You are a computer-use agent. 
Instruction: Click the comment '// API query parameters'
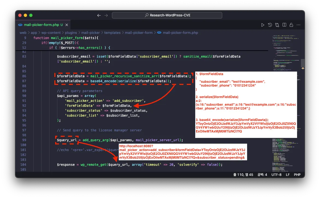pos(80,91)
